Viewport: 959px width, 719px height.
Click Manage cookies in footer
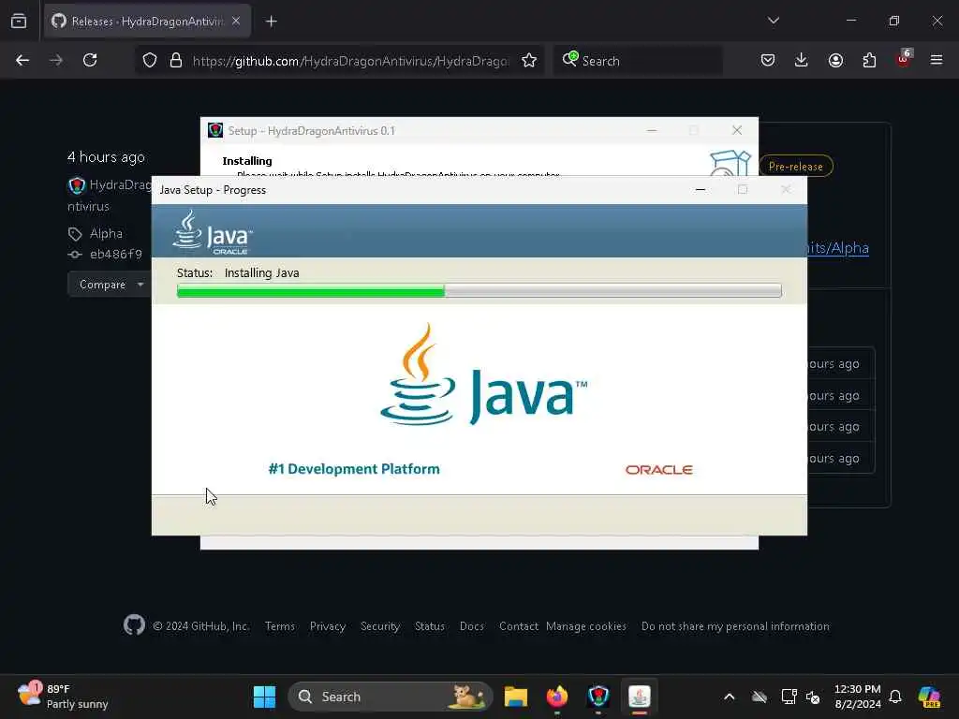pyautogui.click(x=586, y=626)
